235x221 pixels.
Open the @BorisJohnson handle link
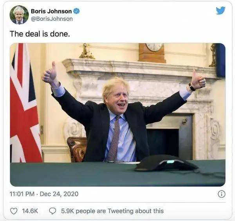pyautogui.click(x=52, y=19)
